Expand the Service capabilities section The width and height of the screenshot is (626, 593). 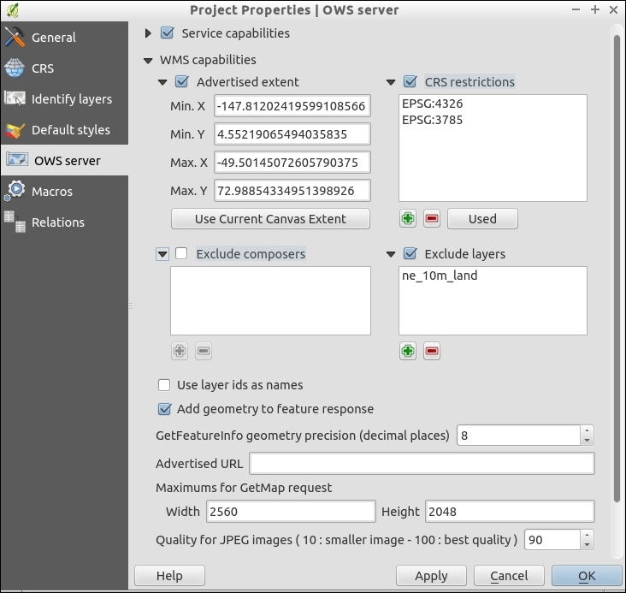click(148, 33)
